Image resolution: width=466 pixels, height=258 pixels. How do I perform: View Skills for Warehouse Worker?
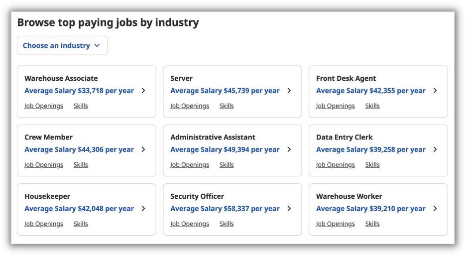pyautogui.click(x=372, y=224)
